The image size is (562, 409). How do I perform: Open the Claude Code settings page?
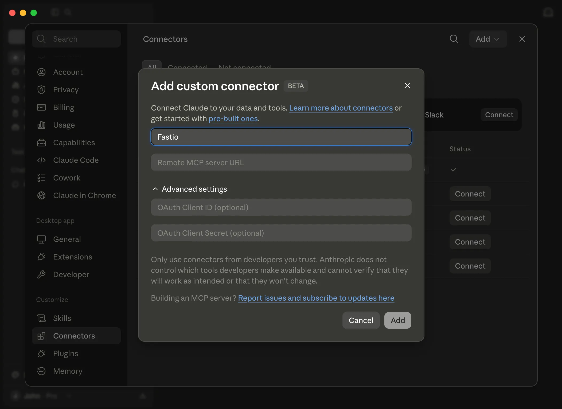(x=76, y=160)
